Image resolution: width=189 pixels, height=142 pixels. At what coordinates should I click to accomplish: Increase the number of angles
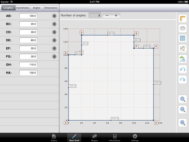[x=116, y=15]
